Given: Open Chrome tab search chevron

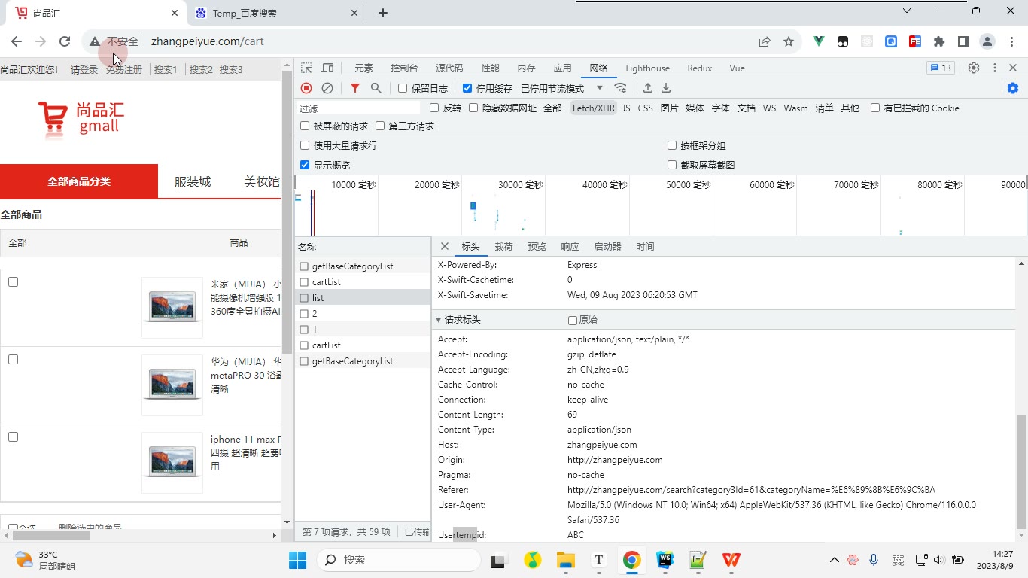Looking at the screenshot, I should [x=907, y=11].
